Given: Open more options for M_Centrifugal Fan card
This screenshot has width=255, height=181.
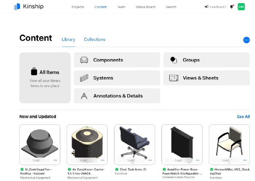Looking at the screenshot, I should pyautogui.click(x=55, y=160).
